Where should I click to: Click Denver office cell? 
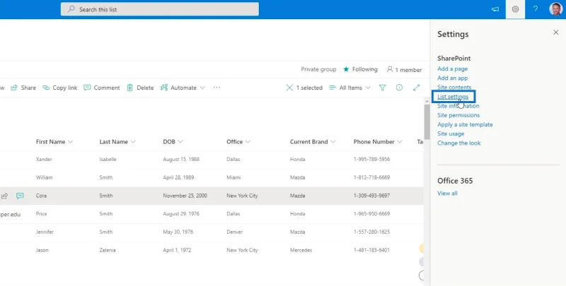pos(235,232)
